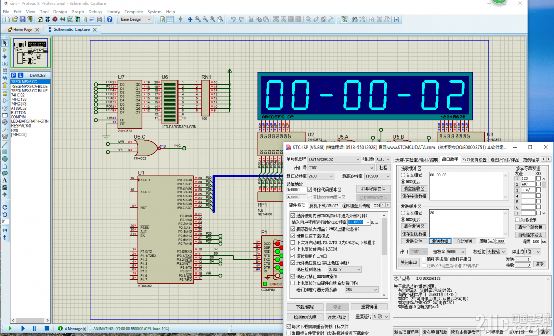Click the '打开程序文件' button
Screen dimensions: 554x336
373,189
